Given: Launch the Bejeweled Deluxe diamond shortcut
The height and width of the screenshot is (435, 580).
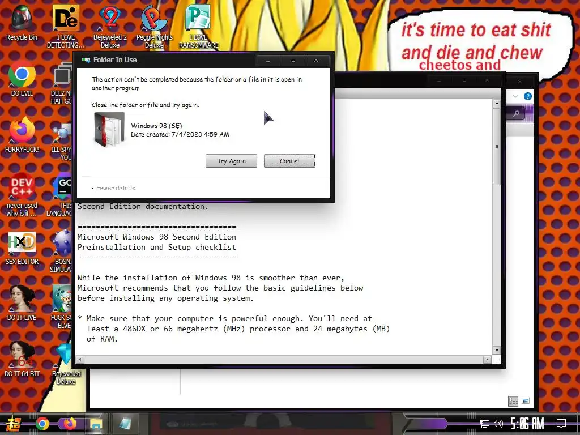Looking at the screenshot, I should coord(66,364).
